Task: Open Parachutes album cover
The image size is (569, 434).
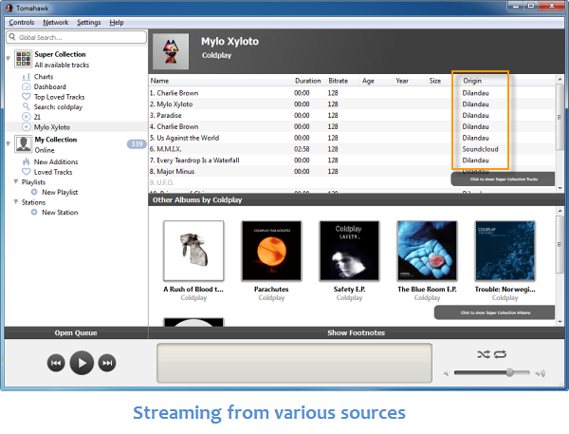Action: (271, 251)
